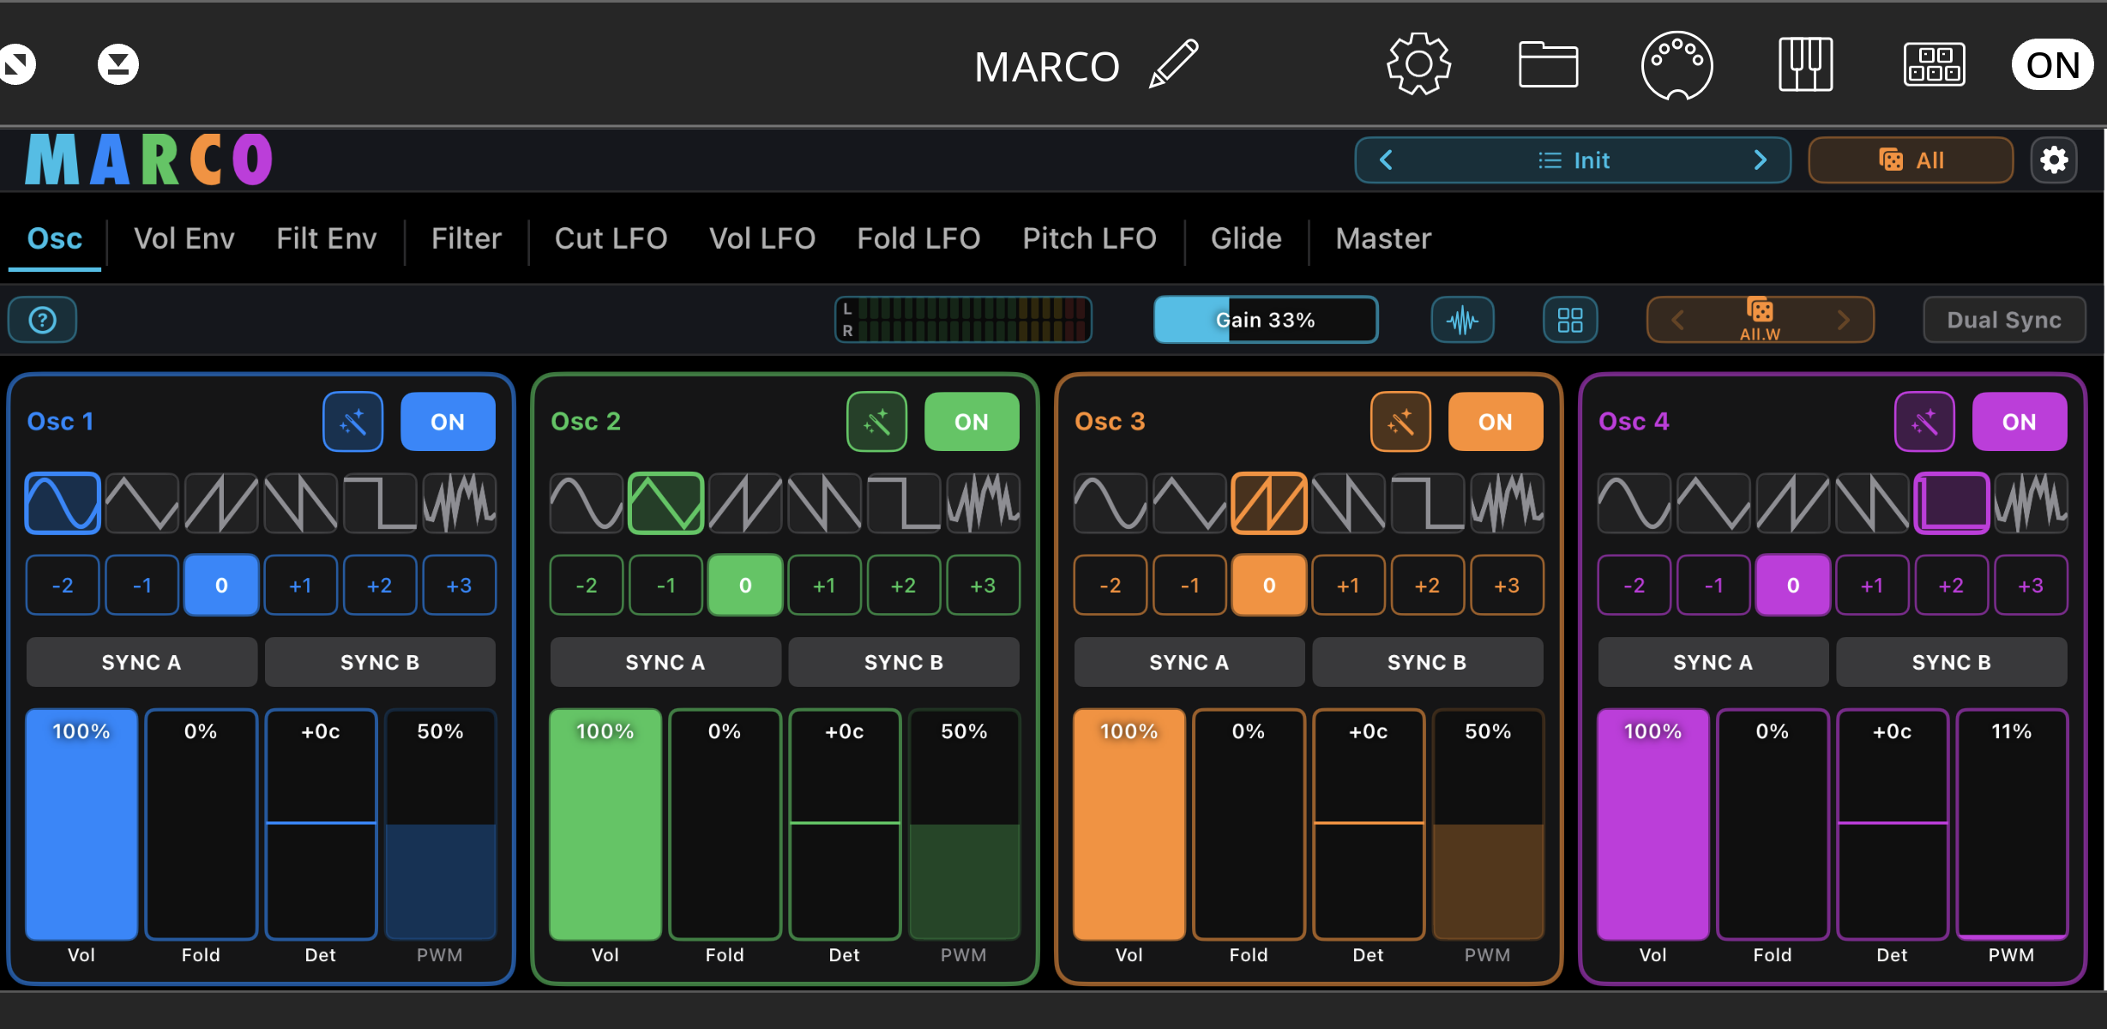Turn off Osc 1 with its ON button
This screenshot has height=1029, width=2107.
click(448, 422)
